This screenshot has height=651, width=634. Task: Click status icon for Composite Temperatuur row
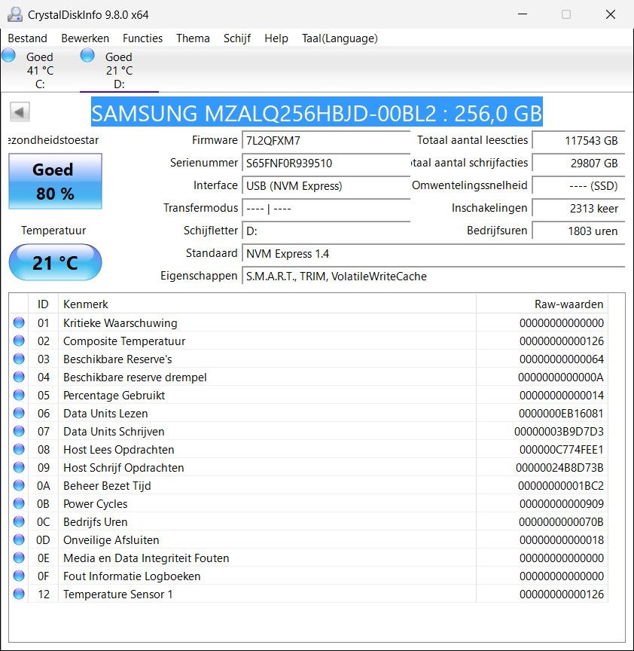click(x=19, y=341)
